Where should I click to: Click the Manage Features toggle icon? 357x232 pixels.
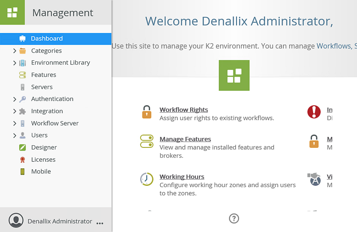pyautogui.click(x=146, y=142)
